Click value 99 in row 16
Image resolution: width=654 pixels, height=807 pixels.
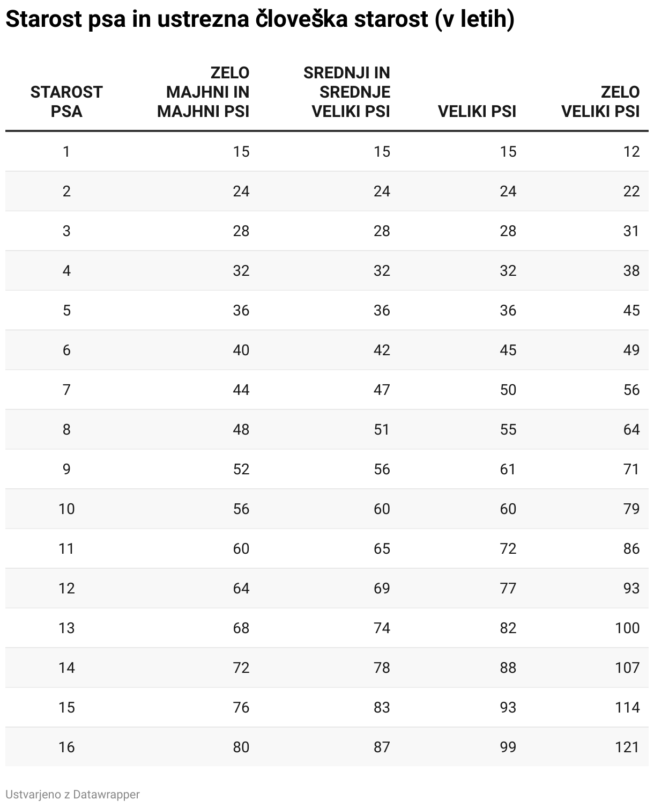[508, 747]
